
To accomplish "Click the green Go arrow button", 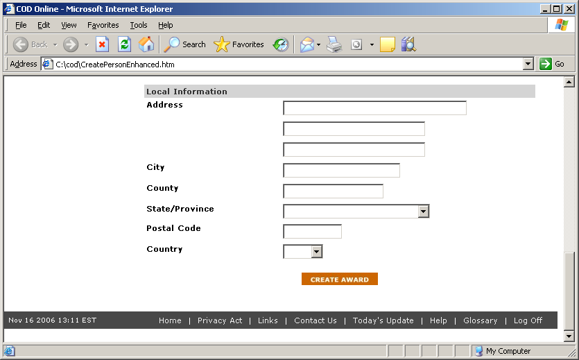I will click(546, 64).
